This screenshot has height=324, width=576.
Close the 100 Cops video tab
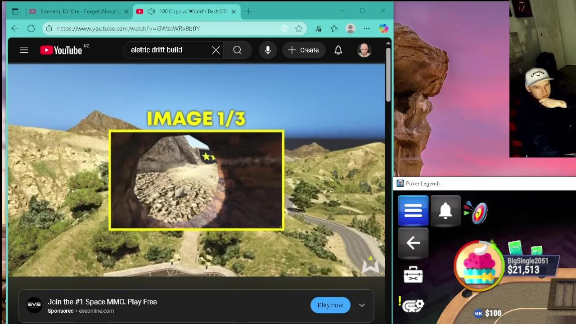point(234,11)
